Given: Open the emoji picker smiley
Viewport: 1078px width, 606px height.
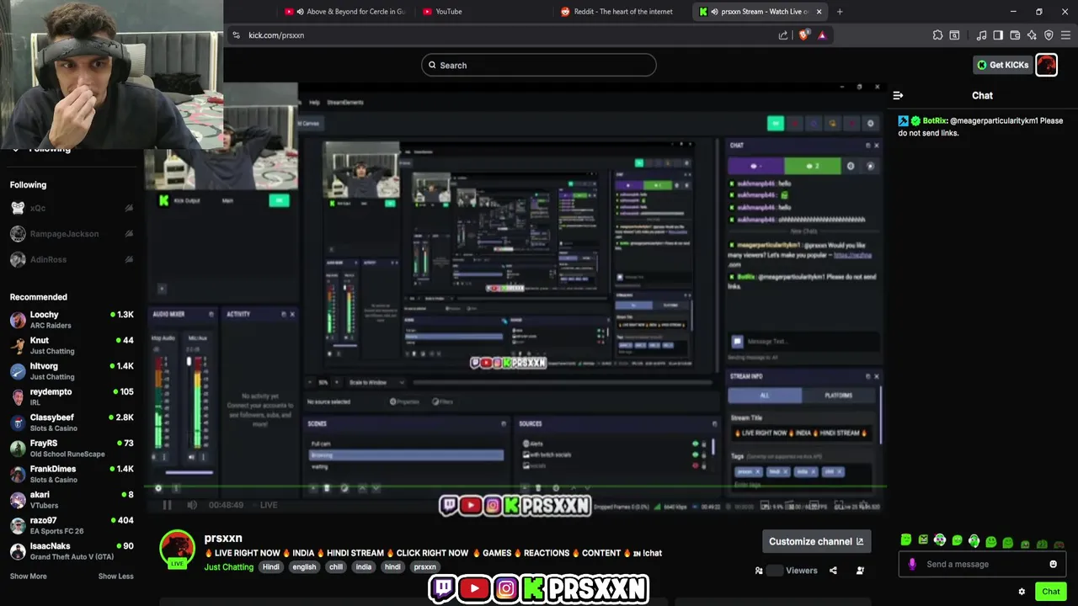Looking at the screenshot, I should tap(1053, 564).
